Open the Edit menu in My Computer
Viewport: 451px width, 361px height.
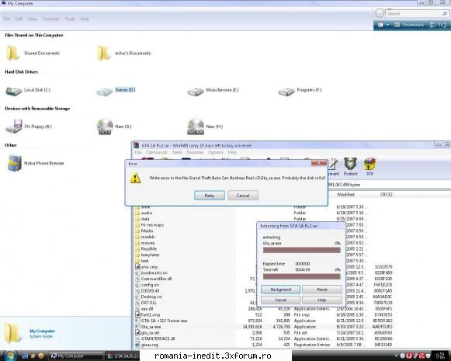point(19,19)
